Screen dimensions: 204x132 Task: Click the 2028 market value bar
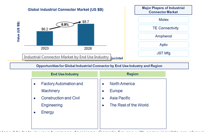click(x=86, y=35)
